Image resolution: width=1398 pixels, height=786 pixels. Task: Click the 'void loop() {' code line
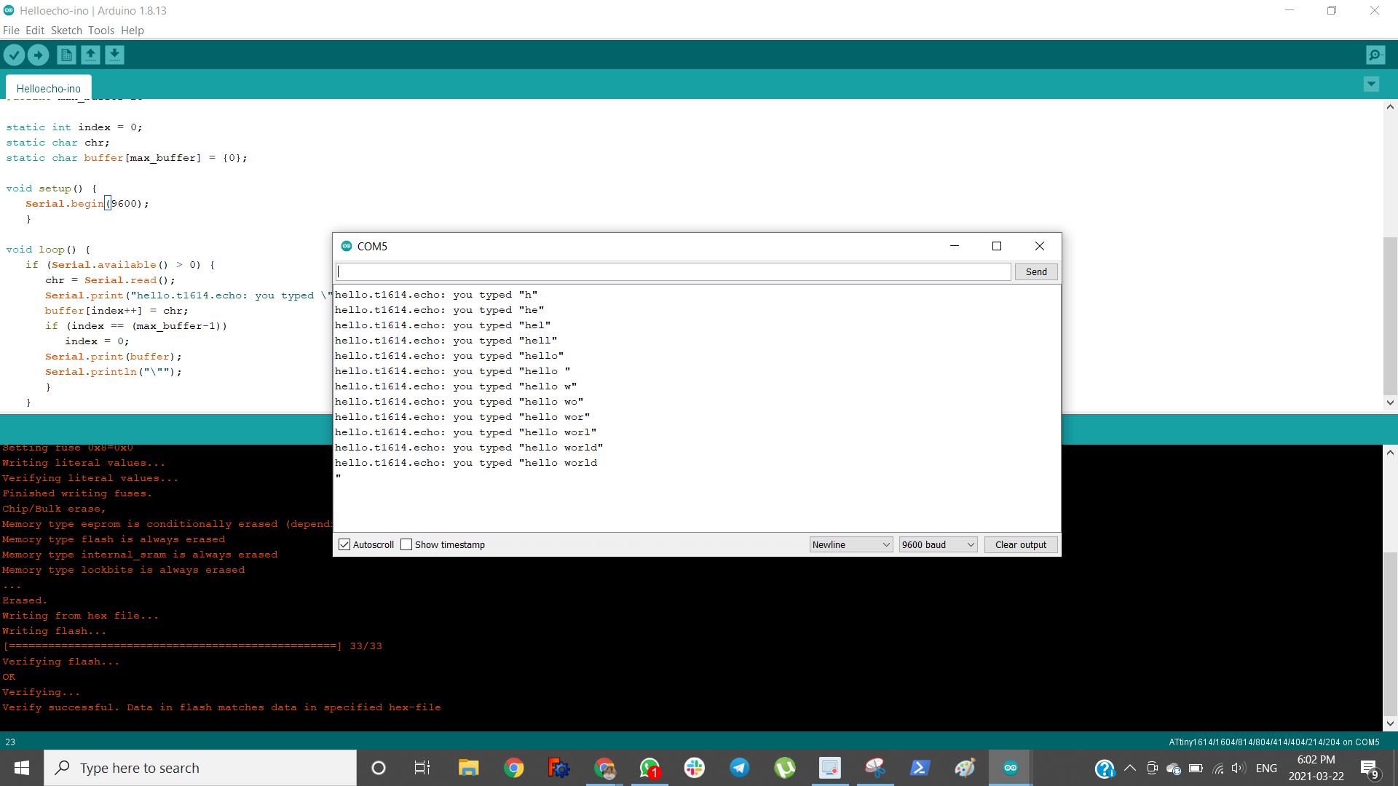pyautogui.click(x=48, y=250)
